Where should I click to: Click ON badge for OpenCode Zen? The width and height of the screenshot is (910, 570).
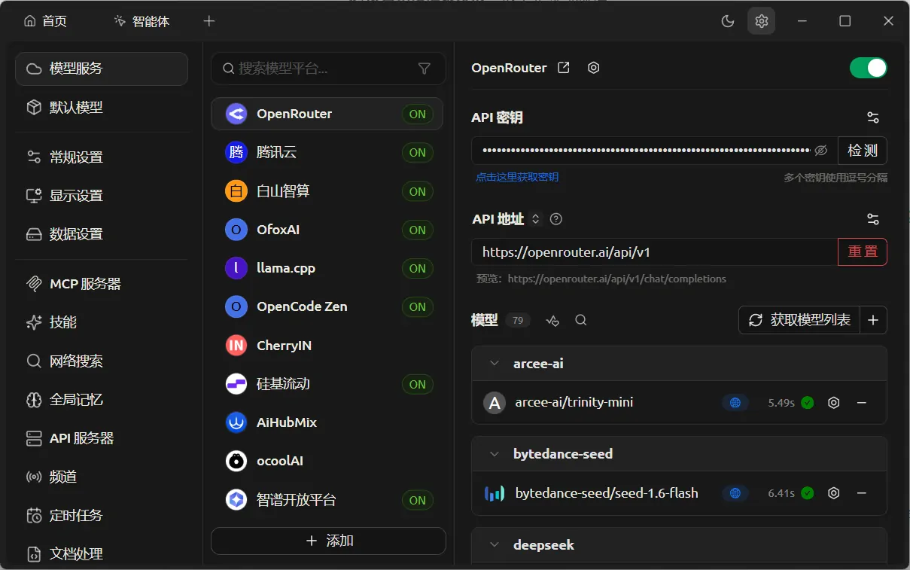click(x=418, y=306)
